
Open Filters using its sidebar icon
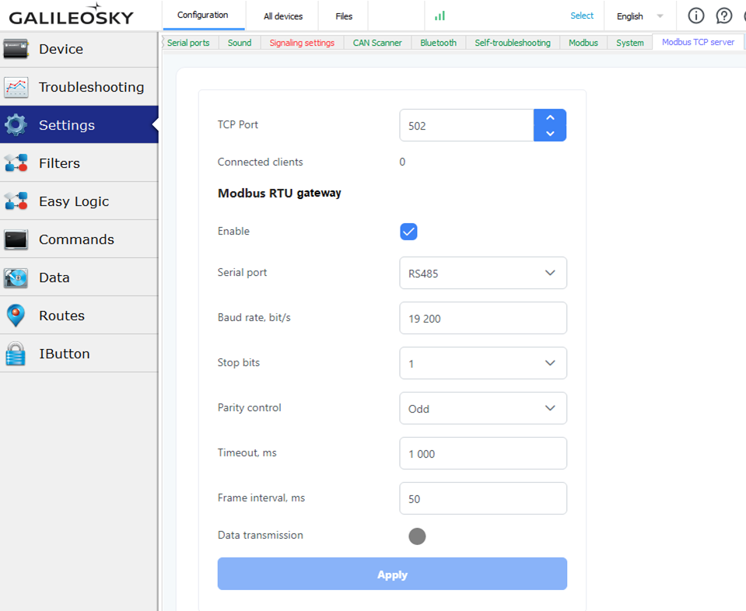(16, 163)
